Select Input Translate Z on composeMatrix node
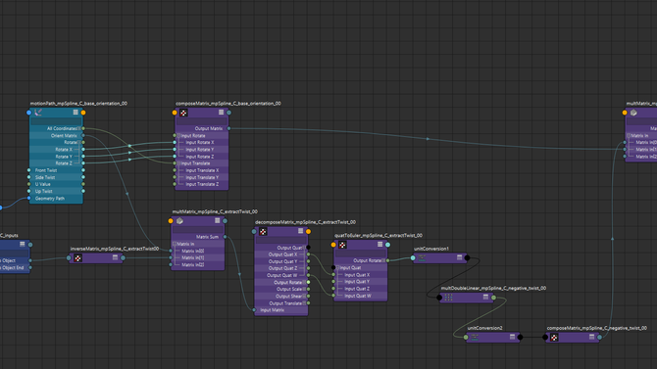 tap(202, 184)
